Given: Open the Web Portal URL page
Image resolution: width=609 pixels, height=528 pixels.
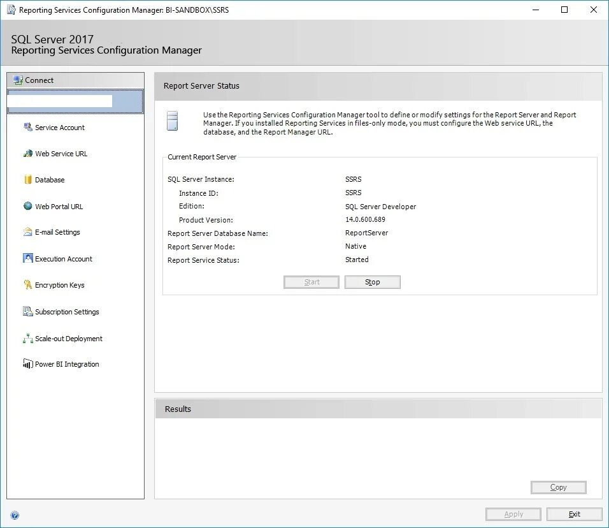Looking at the screenshot, I should [x=59, y=207].
